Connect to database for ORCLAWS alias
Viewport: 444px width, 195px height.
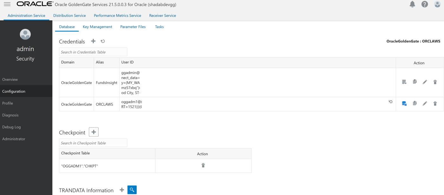pyautogui.click(x=404, y=104)
